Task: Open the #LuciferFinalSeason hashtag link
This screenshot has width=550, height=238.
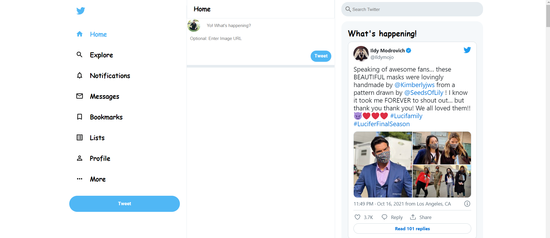Action: [x=382, y=124]
